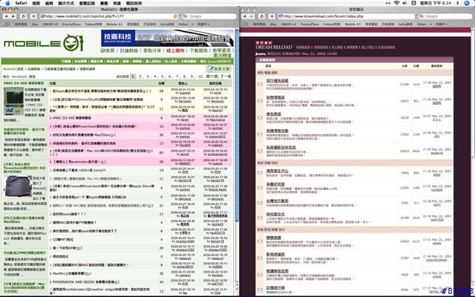Viewport: 475px width, 297px height.
Task: Click the envelope icon of the 21348-posts forum row
Action: tap(260, 84)
